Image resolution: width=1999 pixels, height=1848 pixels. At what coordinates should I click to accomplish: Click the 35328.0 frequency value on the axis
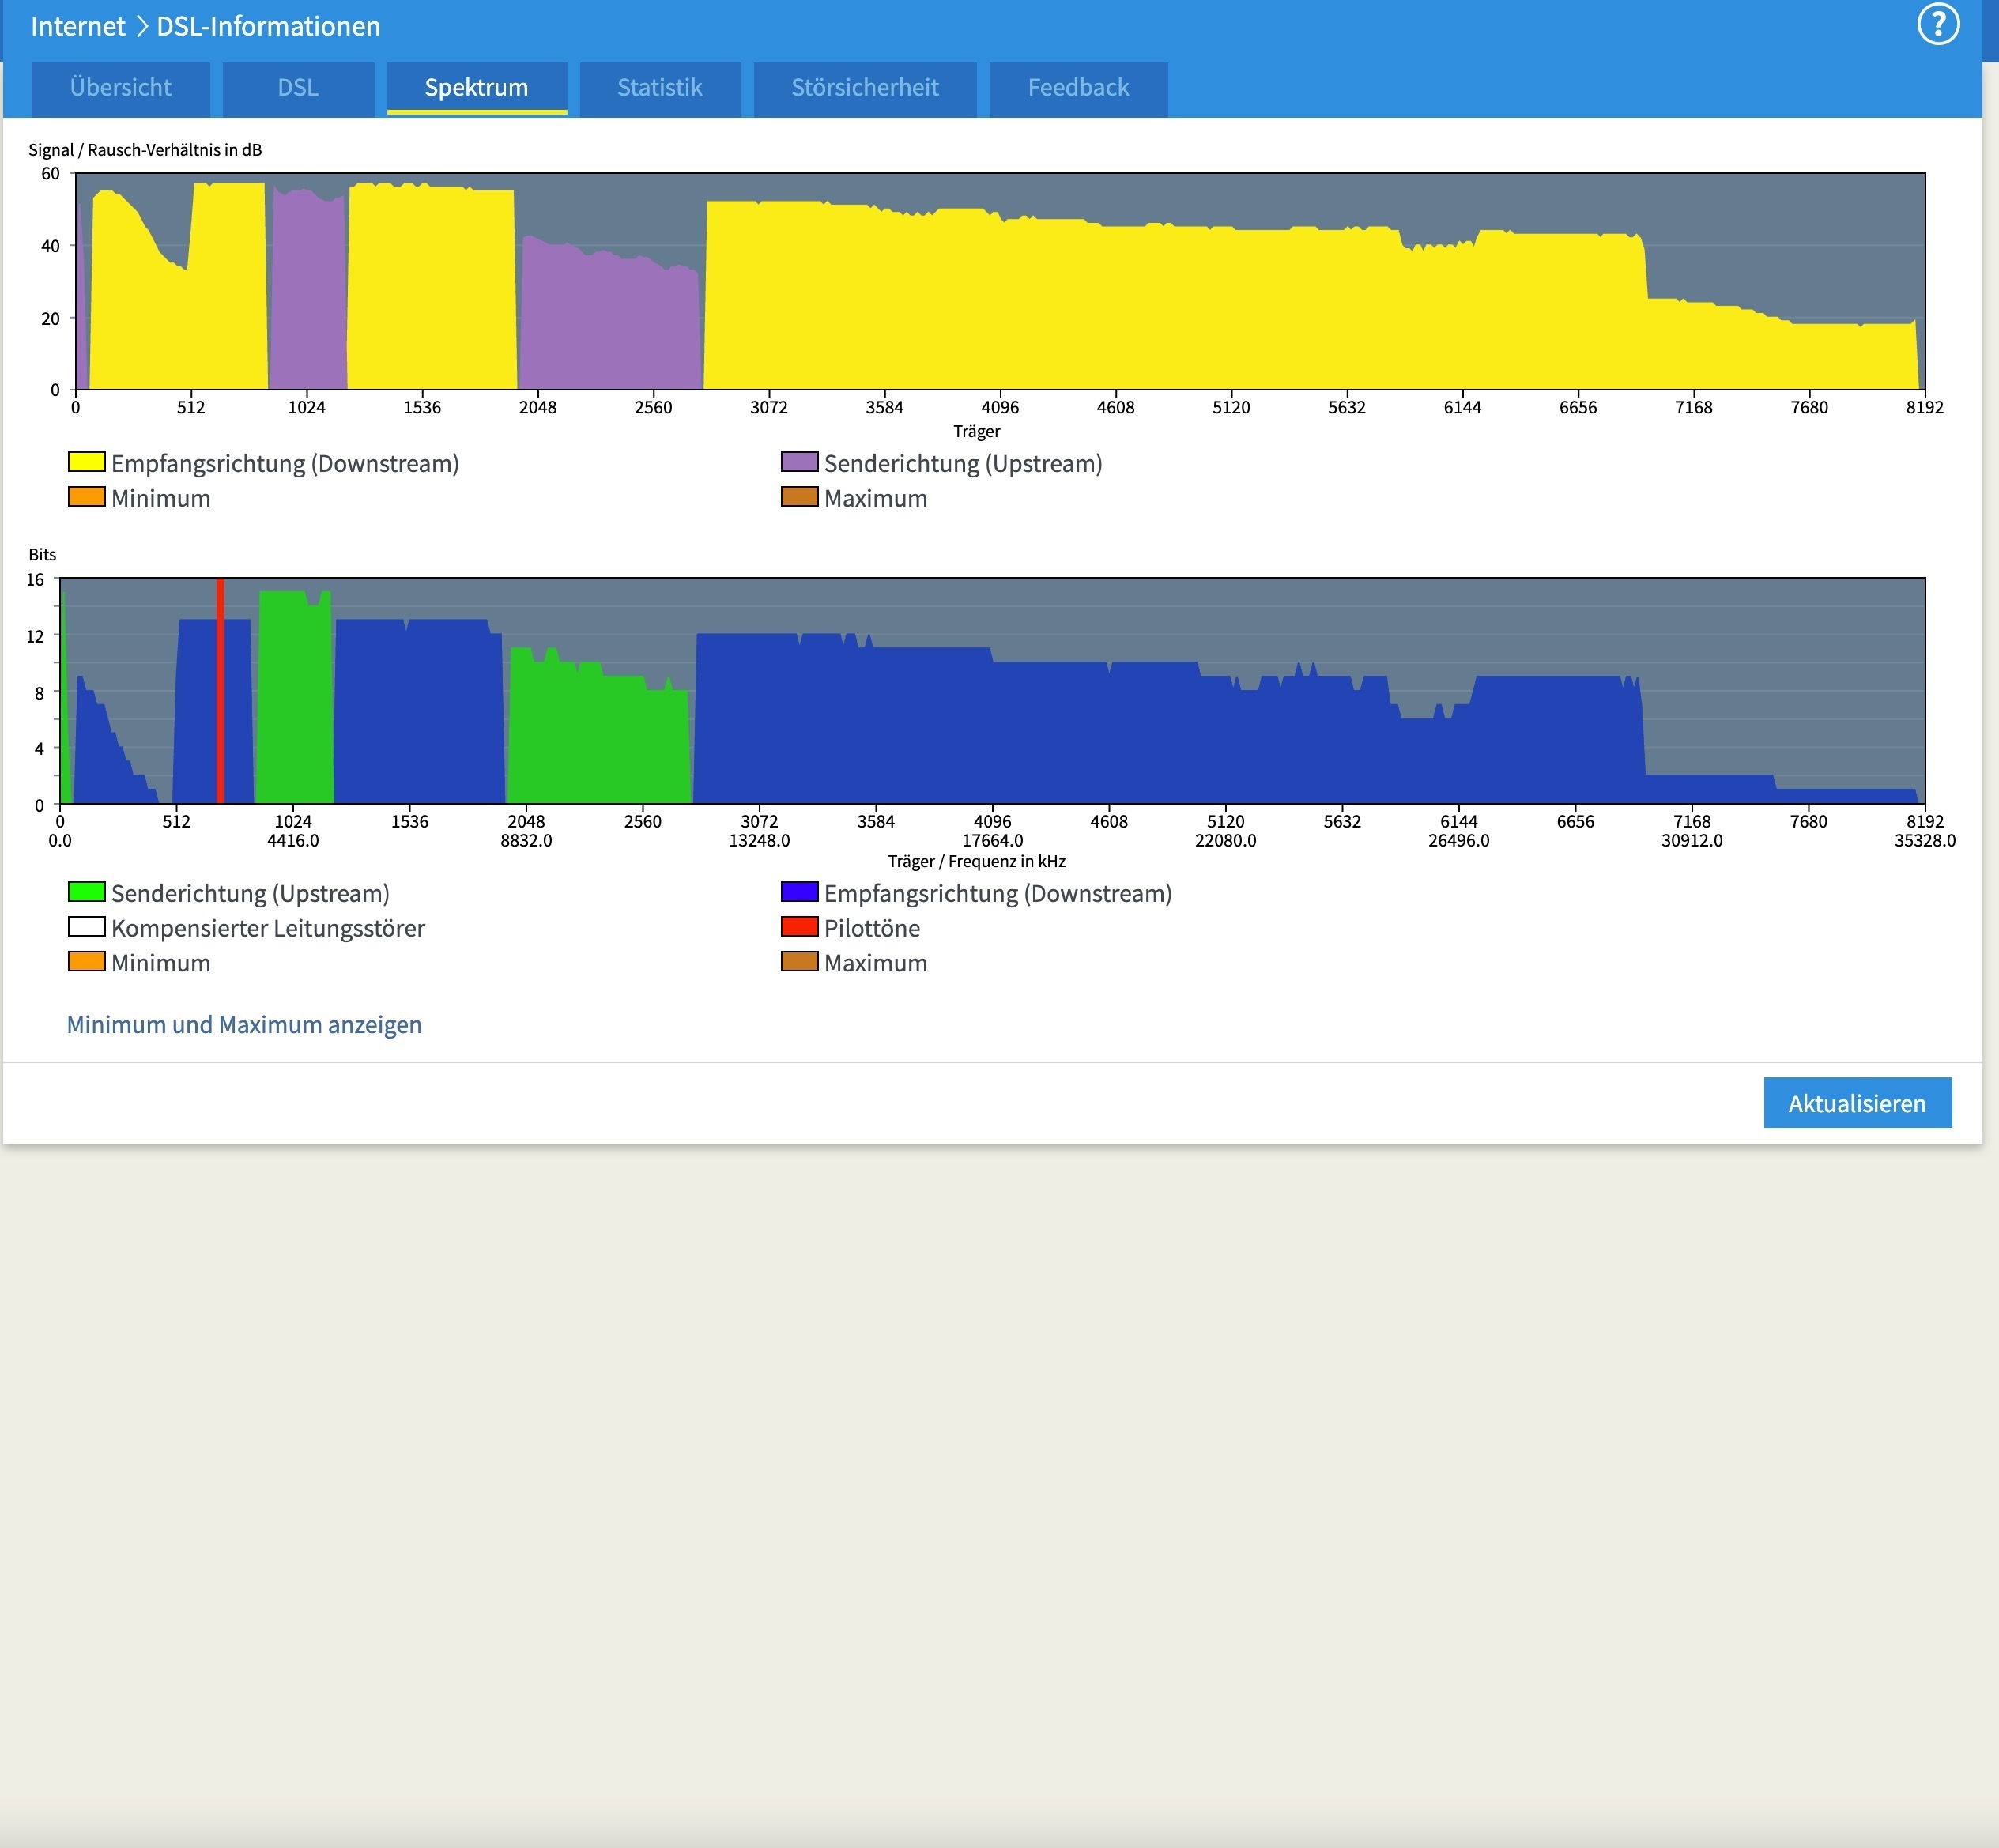(1925, 841)
